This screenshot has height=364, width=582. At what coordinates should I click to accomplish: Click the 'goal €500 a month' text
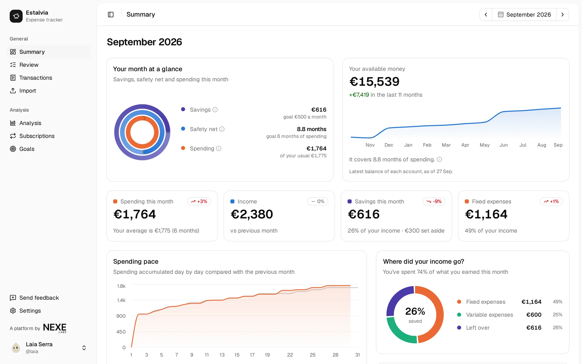pos(305,117)
